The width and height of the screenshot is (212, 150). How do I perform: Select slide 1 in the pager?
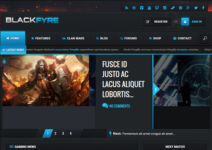pyautogui.click(x=48, y=133)
